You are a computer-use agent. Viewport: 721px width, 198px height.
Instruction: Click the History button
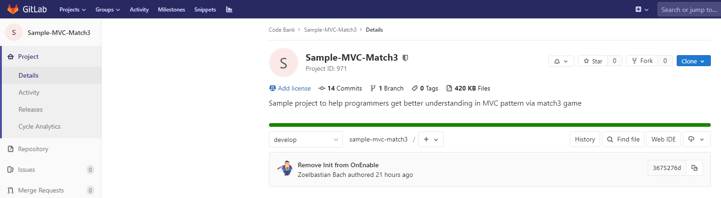coord(585,139)
